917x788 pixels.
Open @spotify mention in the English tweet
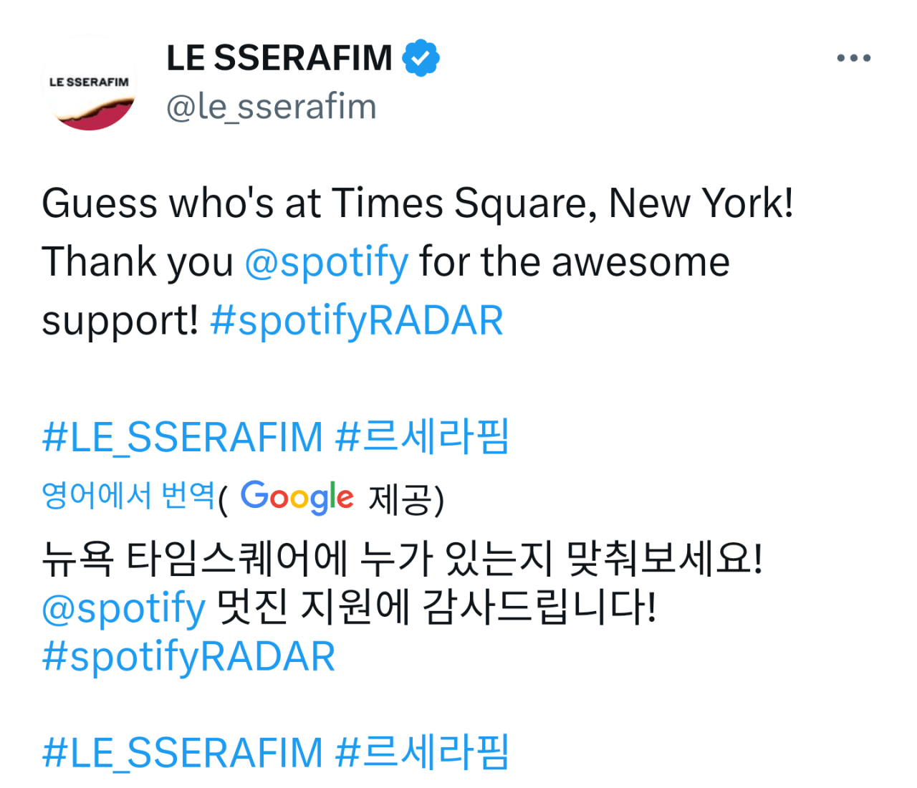click(327, 261)
